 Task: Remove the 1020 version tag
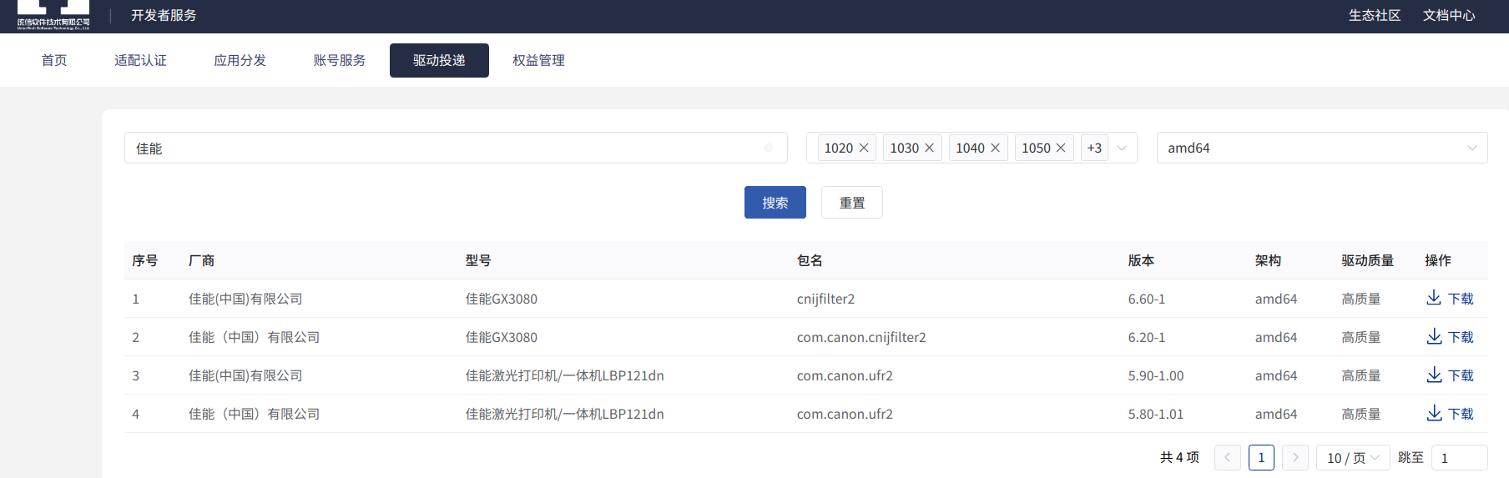864,148
